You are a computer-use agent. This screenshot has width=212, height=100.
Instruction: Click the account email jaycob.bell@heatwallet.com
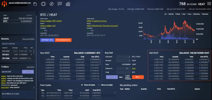tap(20, 3)
